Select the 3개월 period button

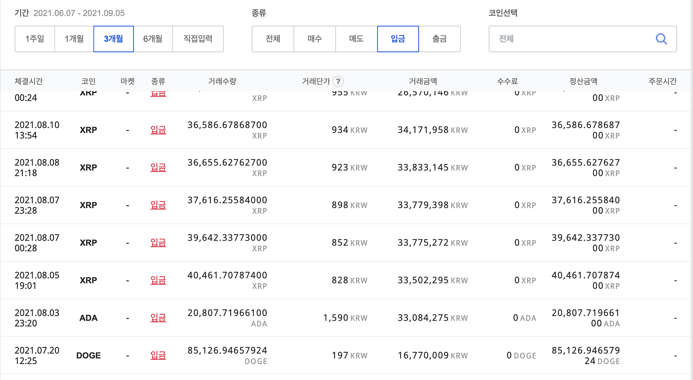point(113,39)
